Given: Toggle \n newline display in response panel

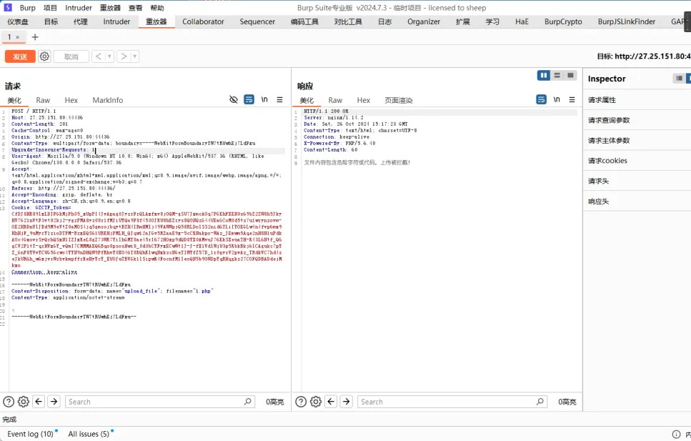Looking at the screenshot, I should click(557, 99).
